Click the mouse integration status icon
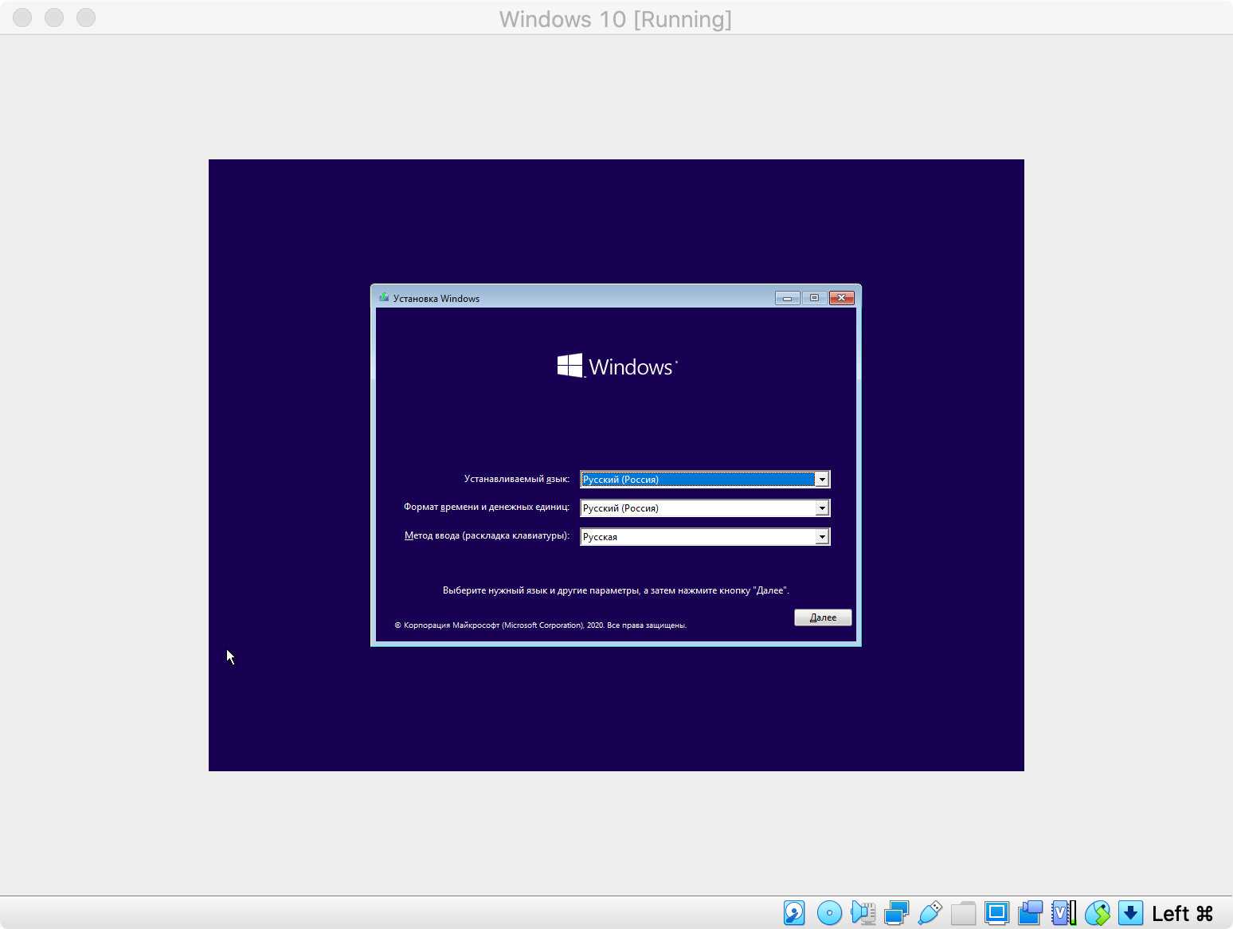This screenshot has width=1233, height=929. point(1097,912)
